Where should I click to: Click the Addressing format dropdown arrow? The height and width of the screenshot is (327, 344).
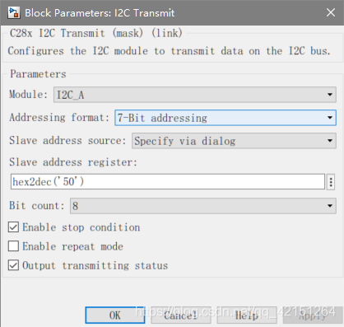point(330,118)
